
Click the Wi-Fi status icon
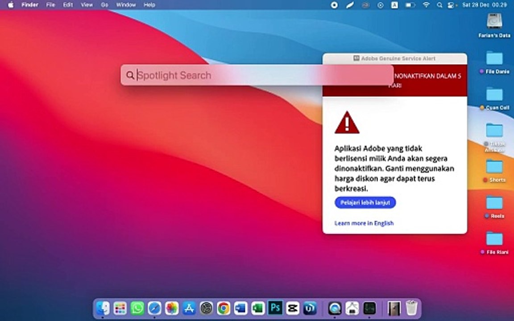(x=426, y=5)
